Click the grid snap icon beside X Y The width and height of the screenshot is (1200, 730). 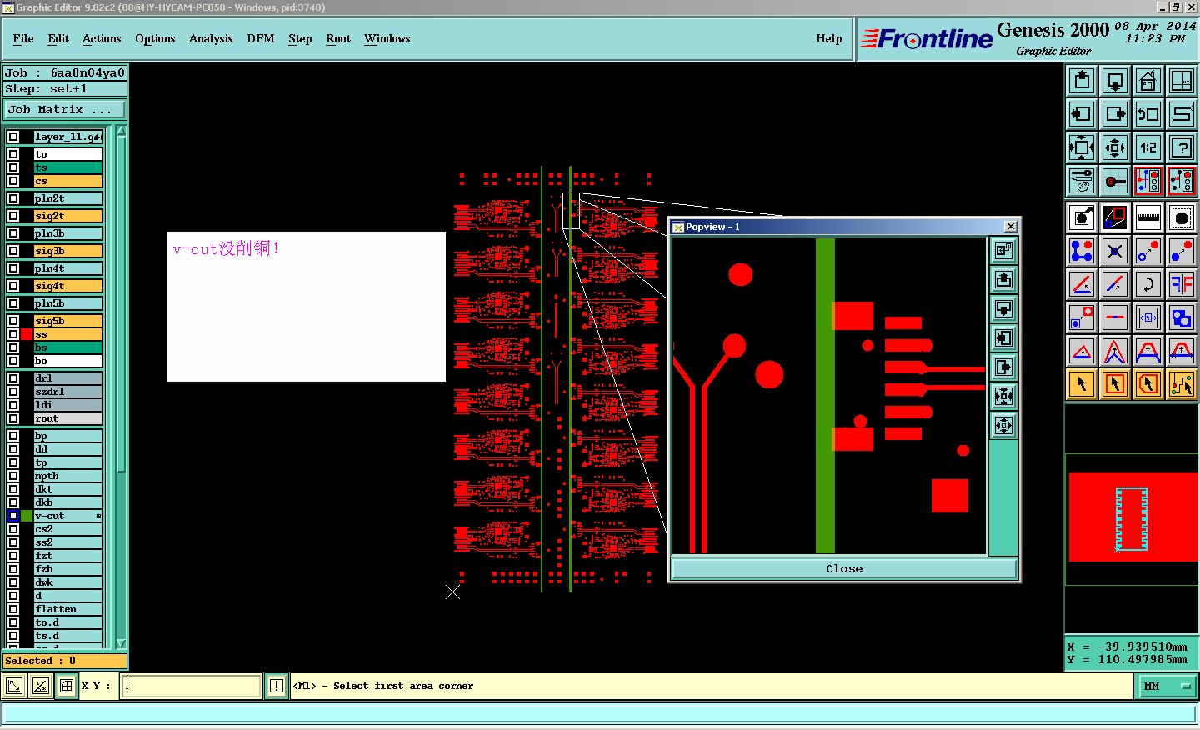tap(67, 686)
